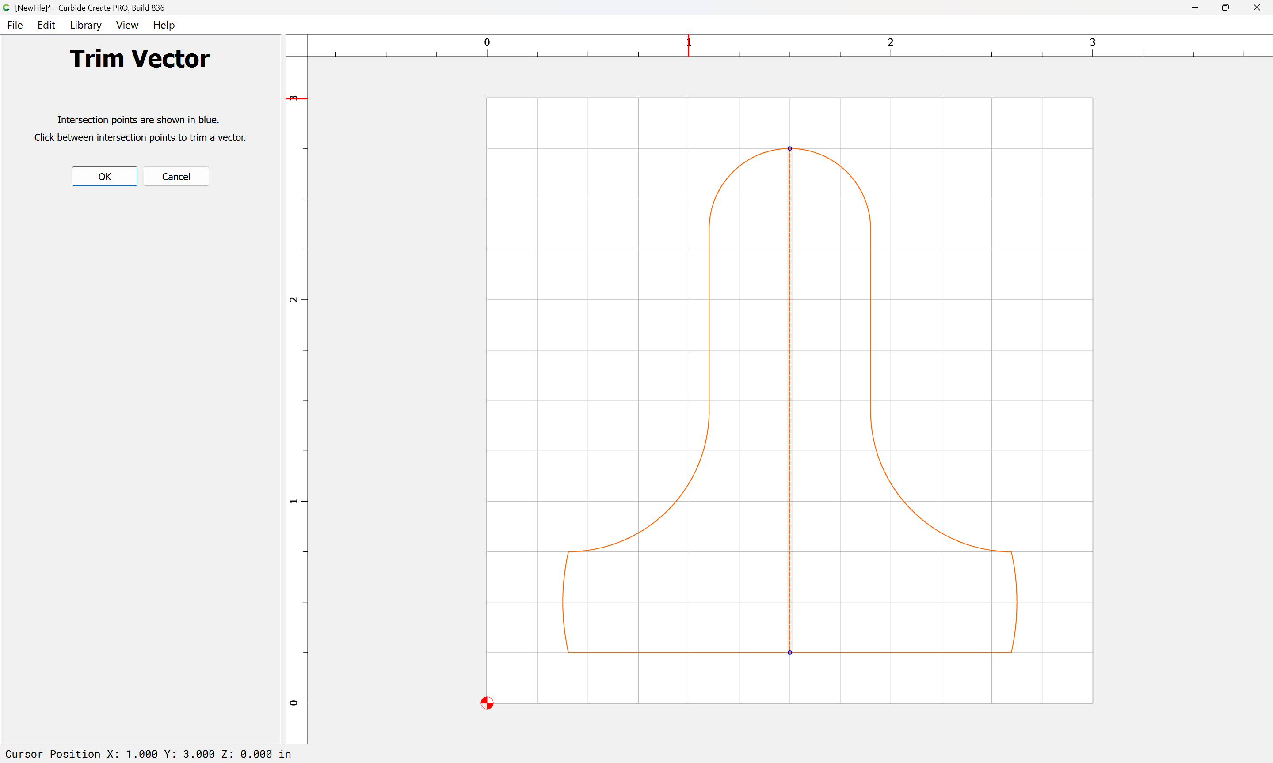
Task: Click the Carbide Create app icon
Action: [6, 8]
